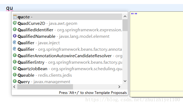The height and width of the screenshot is (105, 183).
Task: Click the scroll up arrow of proposals list
Action: click(125, 16)
